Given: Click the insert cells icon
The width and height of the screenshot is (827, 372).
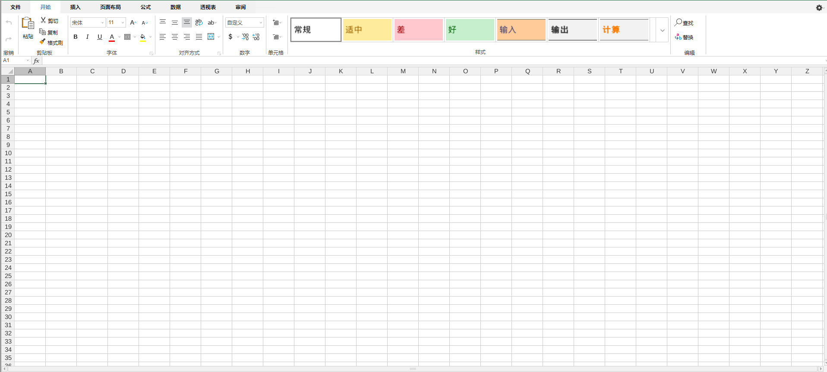Looking at the screenshot, I should coord(277,22).
